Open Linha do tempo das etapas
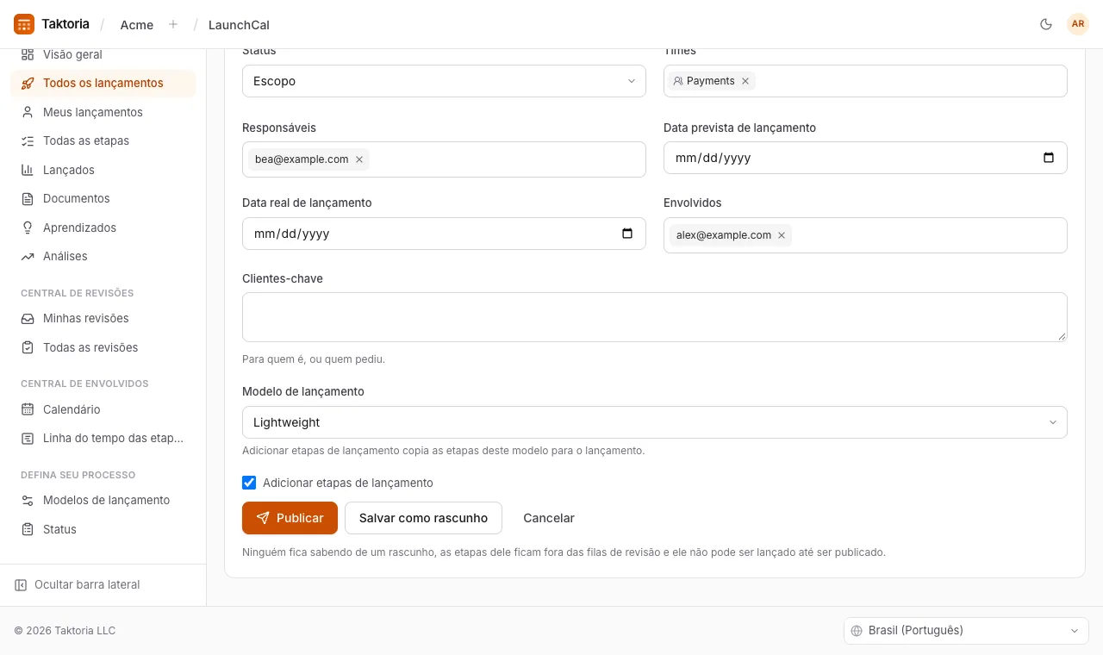1103x655 pixels. 103,438
